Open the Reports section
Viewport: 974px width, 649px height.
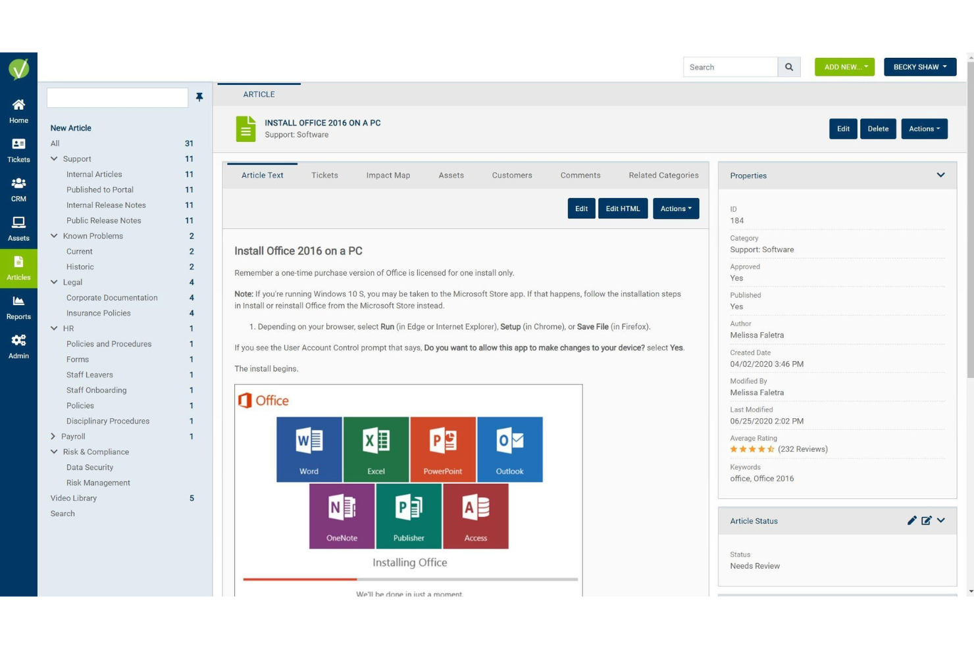[18, 307]
